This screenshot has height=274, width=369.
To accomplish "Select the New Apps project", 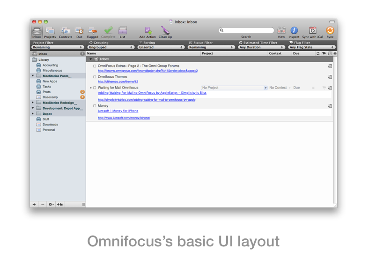I will (50, 81).
